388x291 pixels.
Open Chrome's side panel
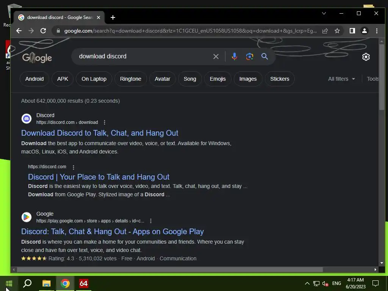[352, 31]
